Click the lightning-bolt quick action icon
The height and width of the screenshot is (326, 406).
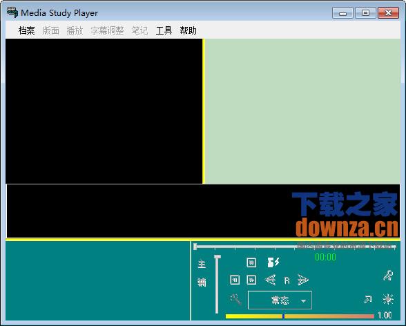273,262
